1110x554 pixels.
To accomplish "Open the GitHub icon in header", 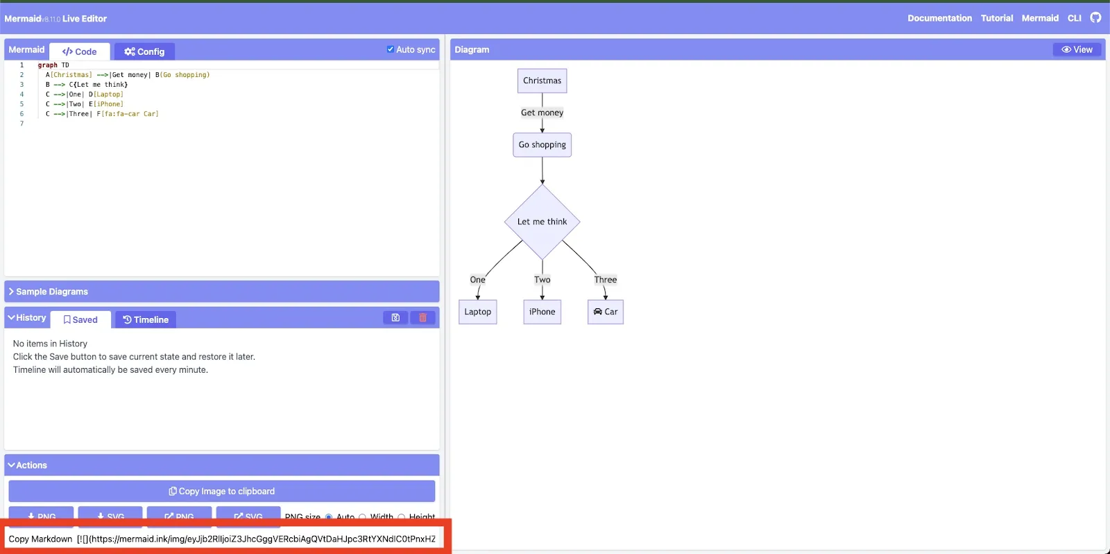I will (x=1095, y=17).
